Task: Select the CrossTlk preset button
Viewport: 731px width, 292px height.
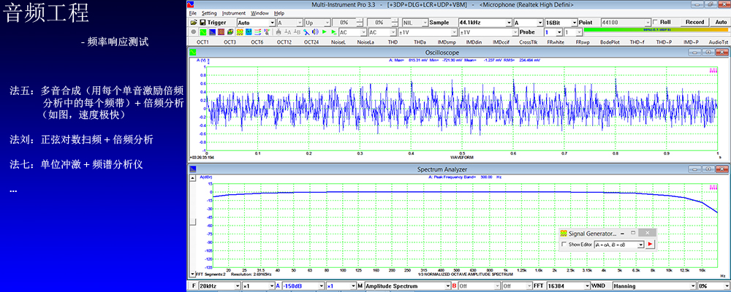Action: [529, 42]
